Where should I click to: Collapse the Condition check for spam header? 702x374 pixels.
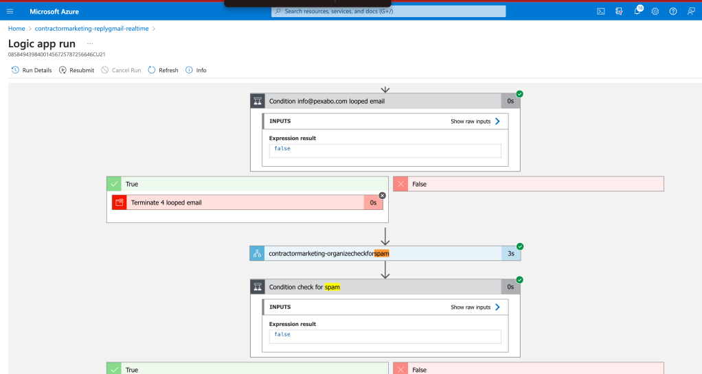click(x=385, y=288)
